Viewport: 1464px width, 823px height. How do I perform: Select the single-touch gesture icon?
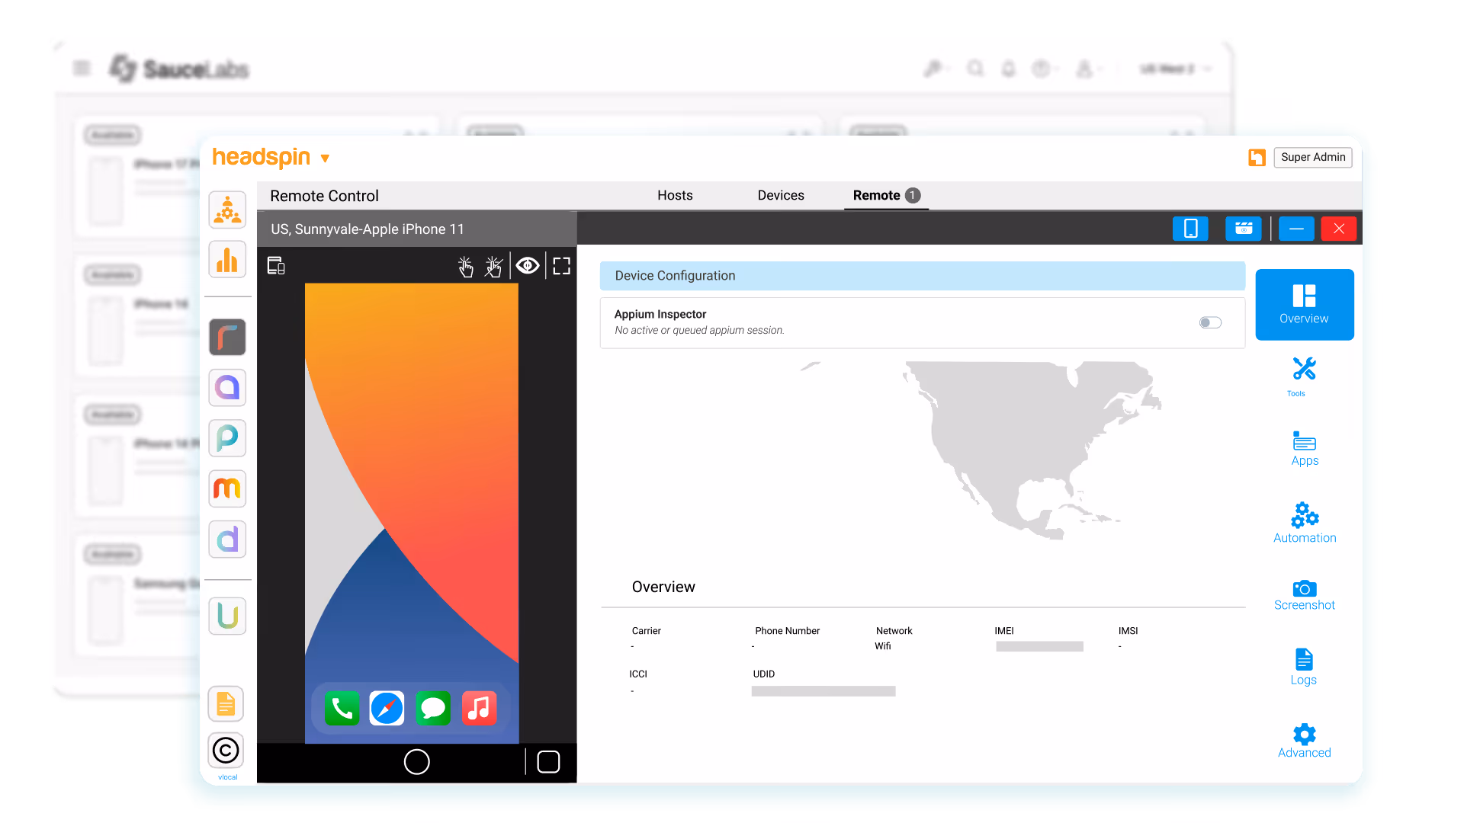point(465,266)
